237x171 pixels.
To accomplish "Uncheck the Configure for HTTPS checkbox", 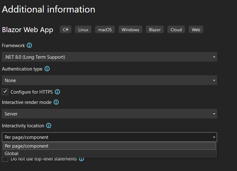I will pos(5,92).
